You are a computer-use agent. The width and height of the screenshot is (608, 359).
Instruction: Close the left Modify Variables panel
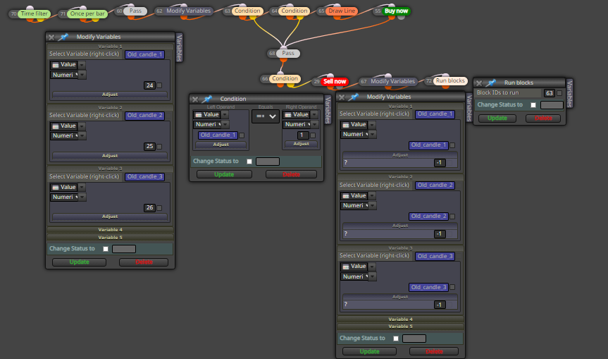pyautogui.click(x=51, y=37)
